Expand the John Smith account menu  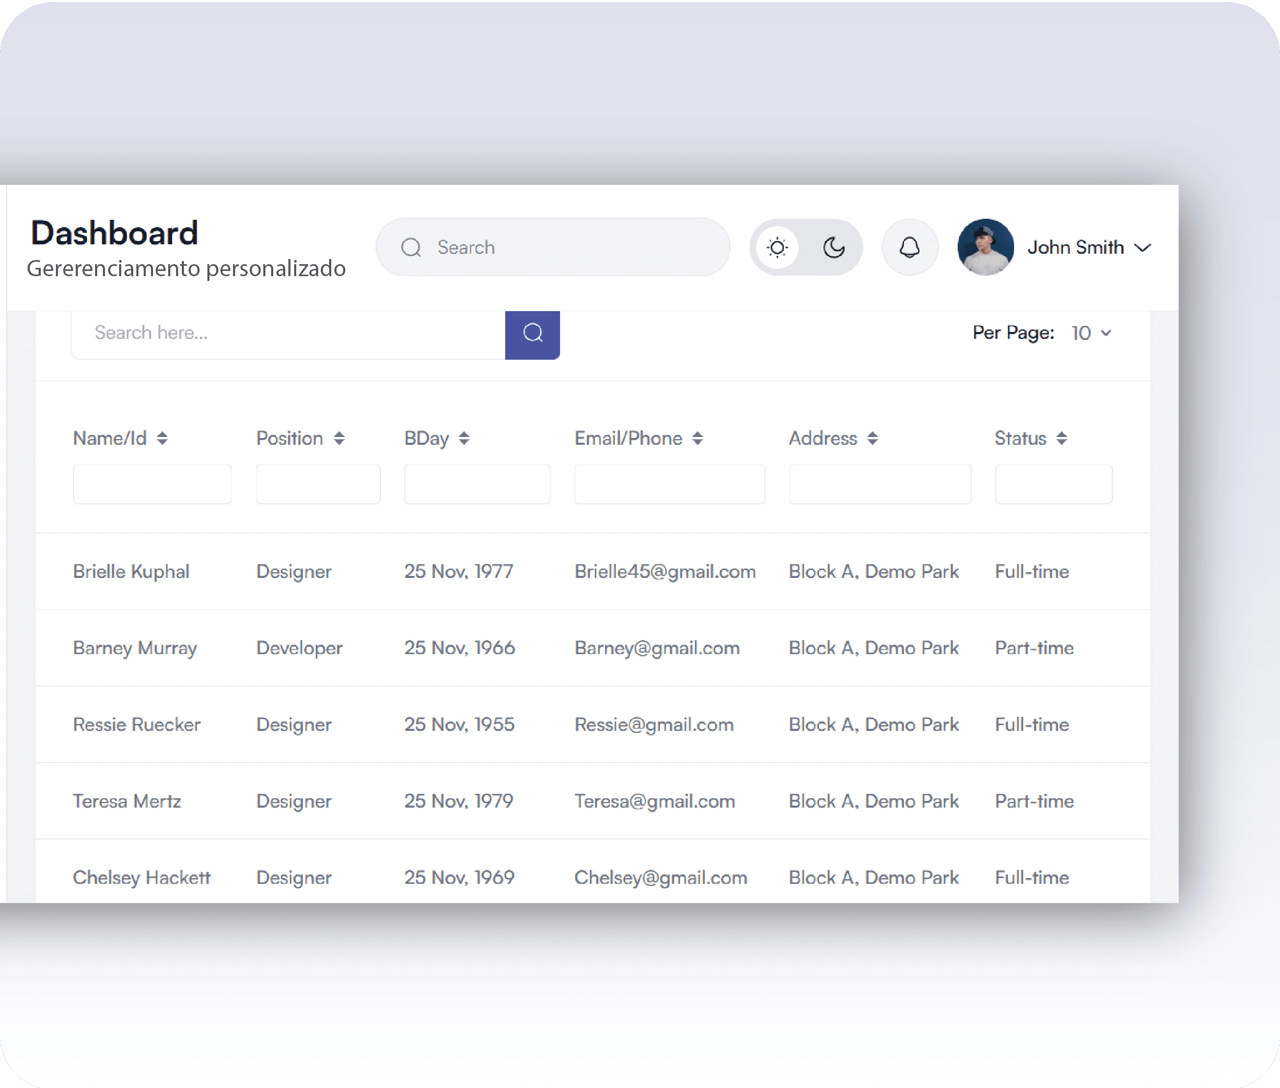tap(1143, 247)
